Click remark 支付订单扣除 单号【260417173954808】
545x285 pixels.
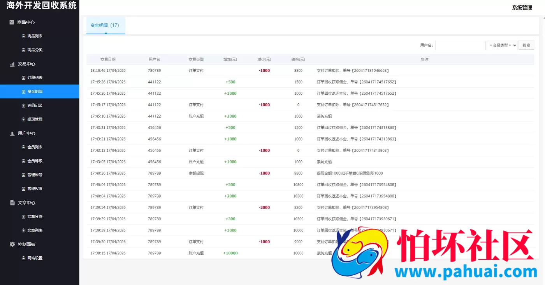[x=353, y=207]
